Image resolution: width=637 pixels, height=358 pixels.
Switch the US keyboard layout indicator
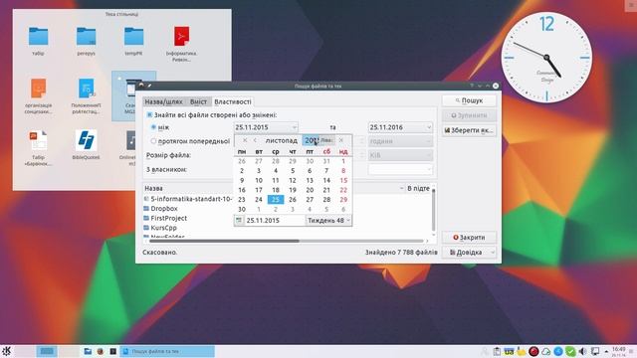509,351
